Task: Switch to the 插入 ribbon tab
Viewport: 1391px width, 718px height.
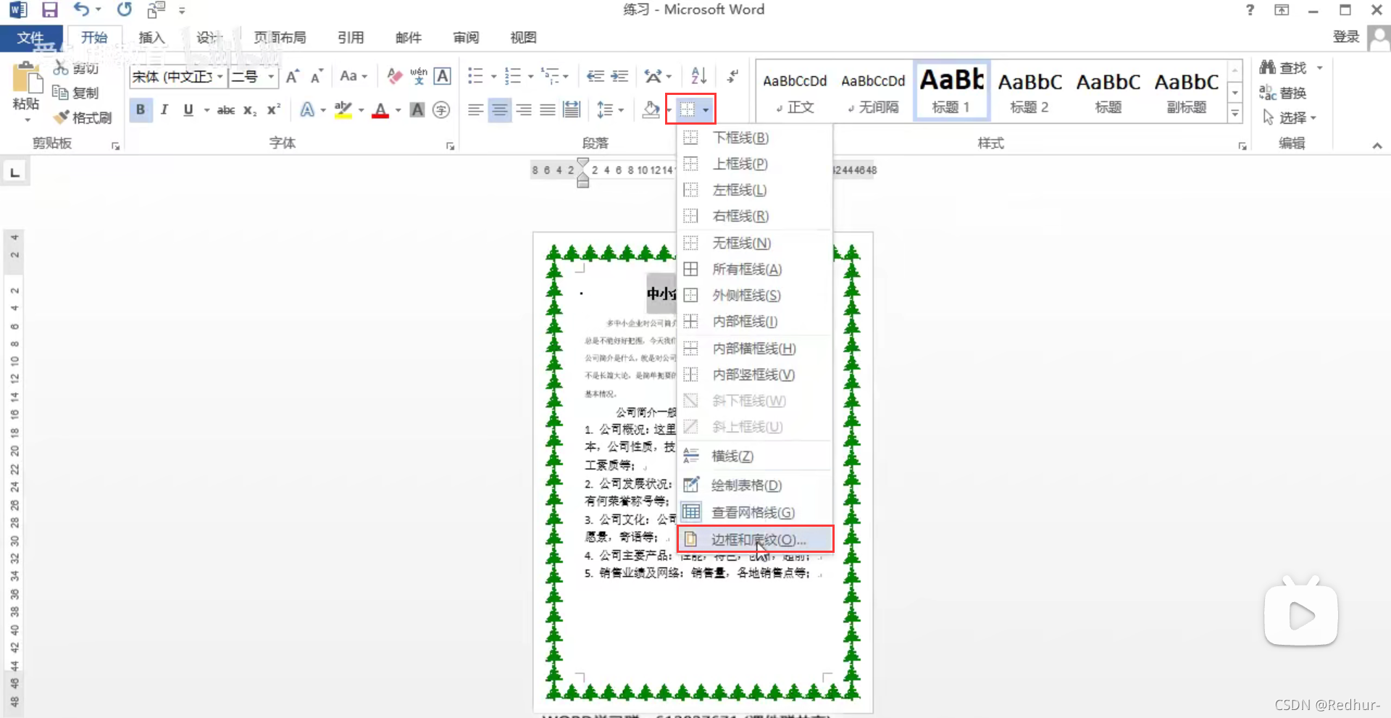Action: point(151,37)
